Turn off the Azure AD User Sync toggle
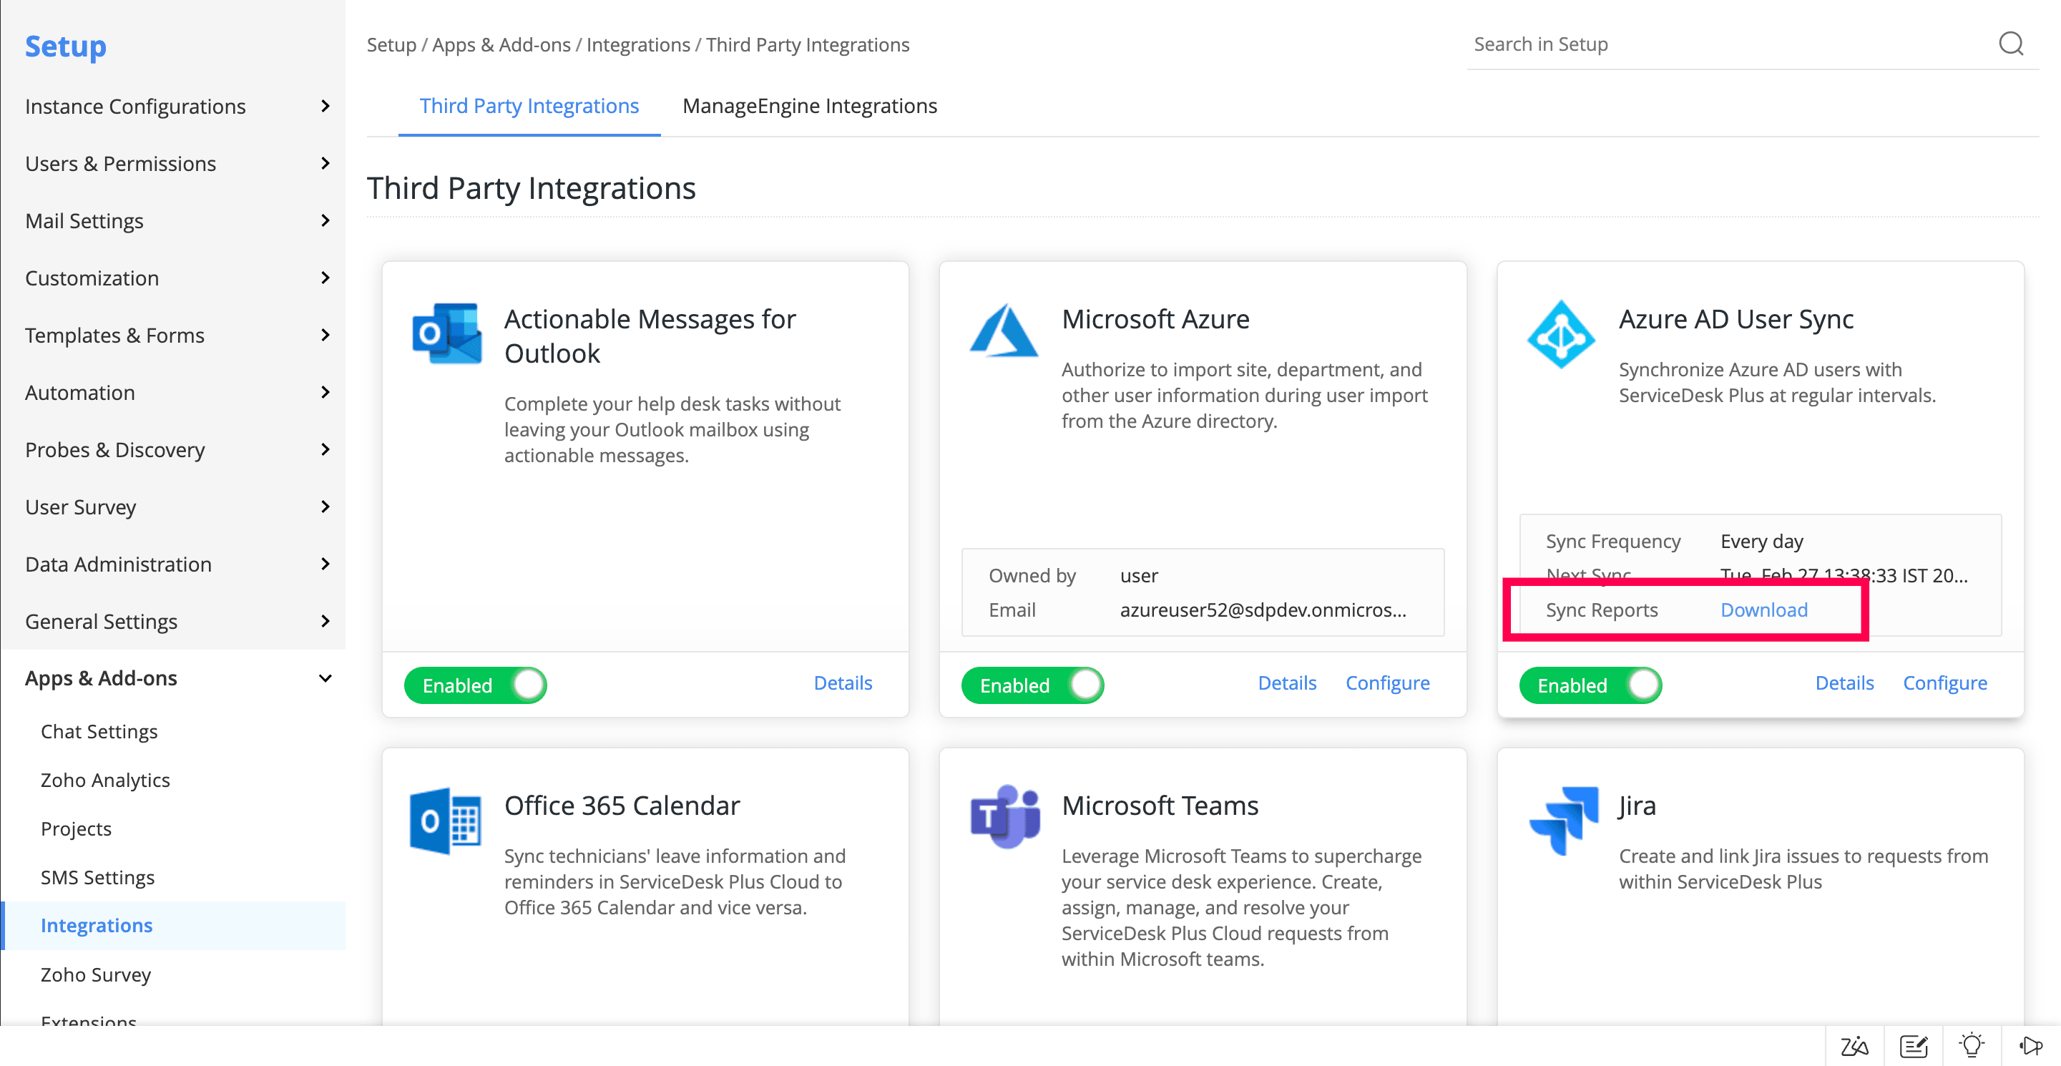This screenshot has width=2061, height=1066. point(1590,685)
